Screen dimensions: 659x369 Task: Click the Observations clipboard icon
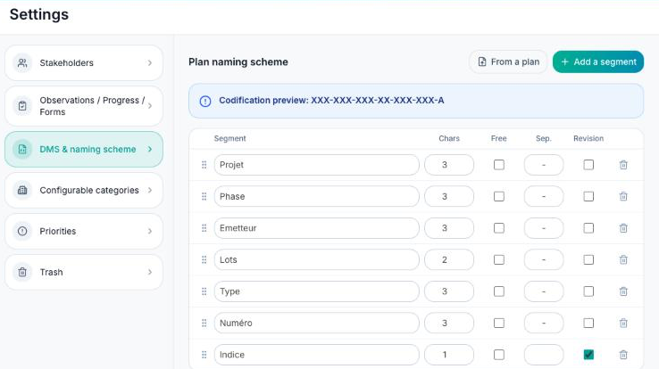coord(22,106)
